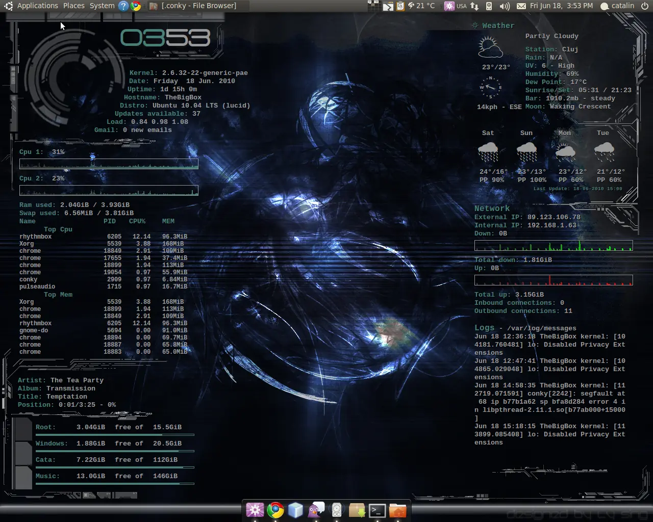The image size is (653, 522).
Task: Launch the terminal from the dock
Action: [x=377, y=510]
